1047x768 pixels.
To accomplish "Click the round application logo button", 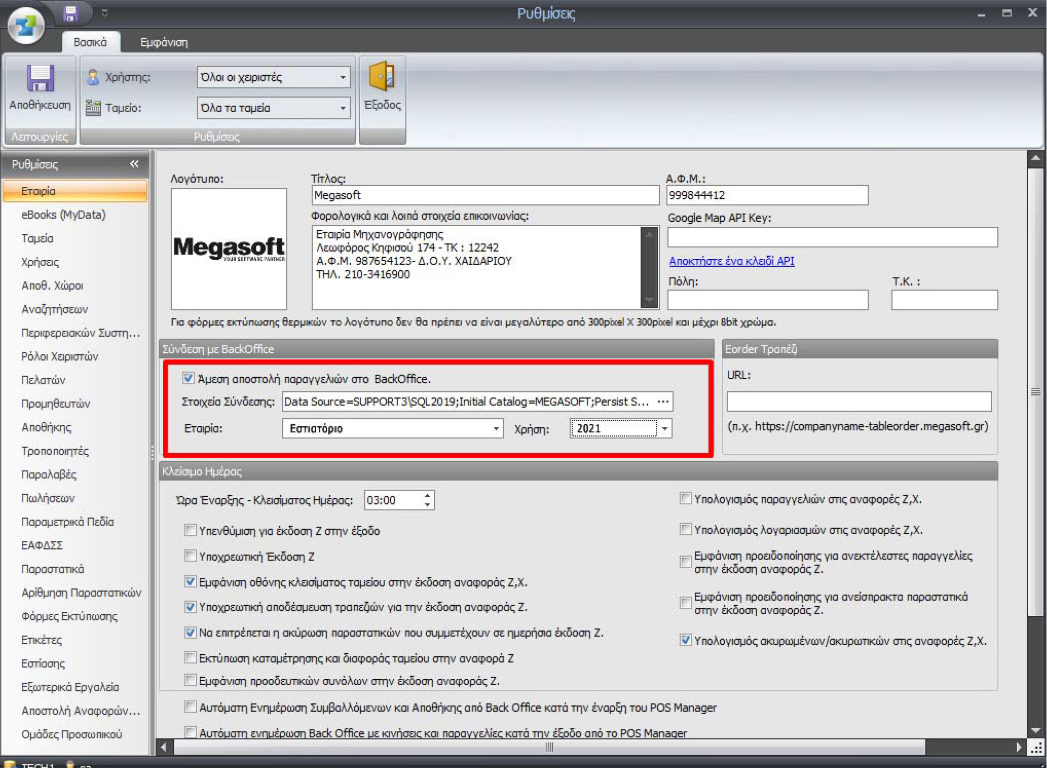I will (26, 25).
